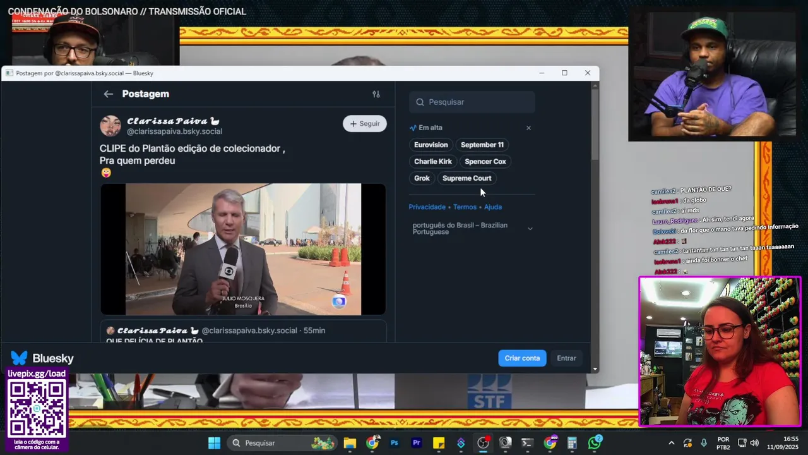Play the Plantão video clip
Screen dimensions: 808x455
[x=243, y=249]
